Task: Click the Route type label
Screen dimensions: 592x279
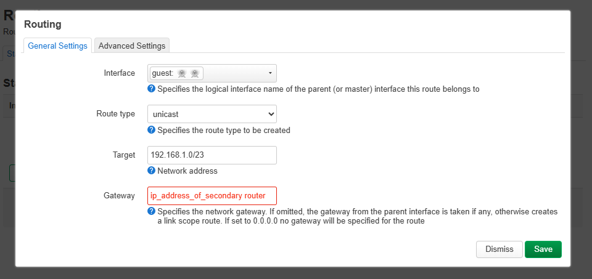Action: click(115, 114)
